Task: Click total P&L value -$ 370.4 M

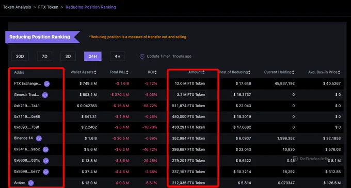Action: [x=119, y=95]
